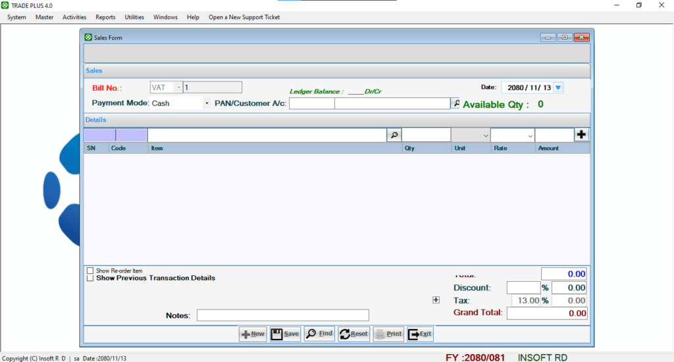
Task: Open the Payment Mode Cash dropdown
Action: point(206,103)
